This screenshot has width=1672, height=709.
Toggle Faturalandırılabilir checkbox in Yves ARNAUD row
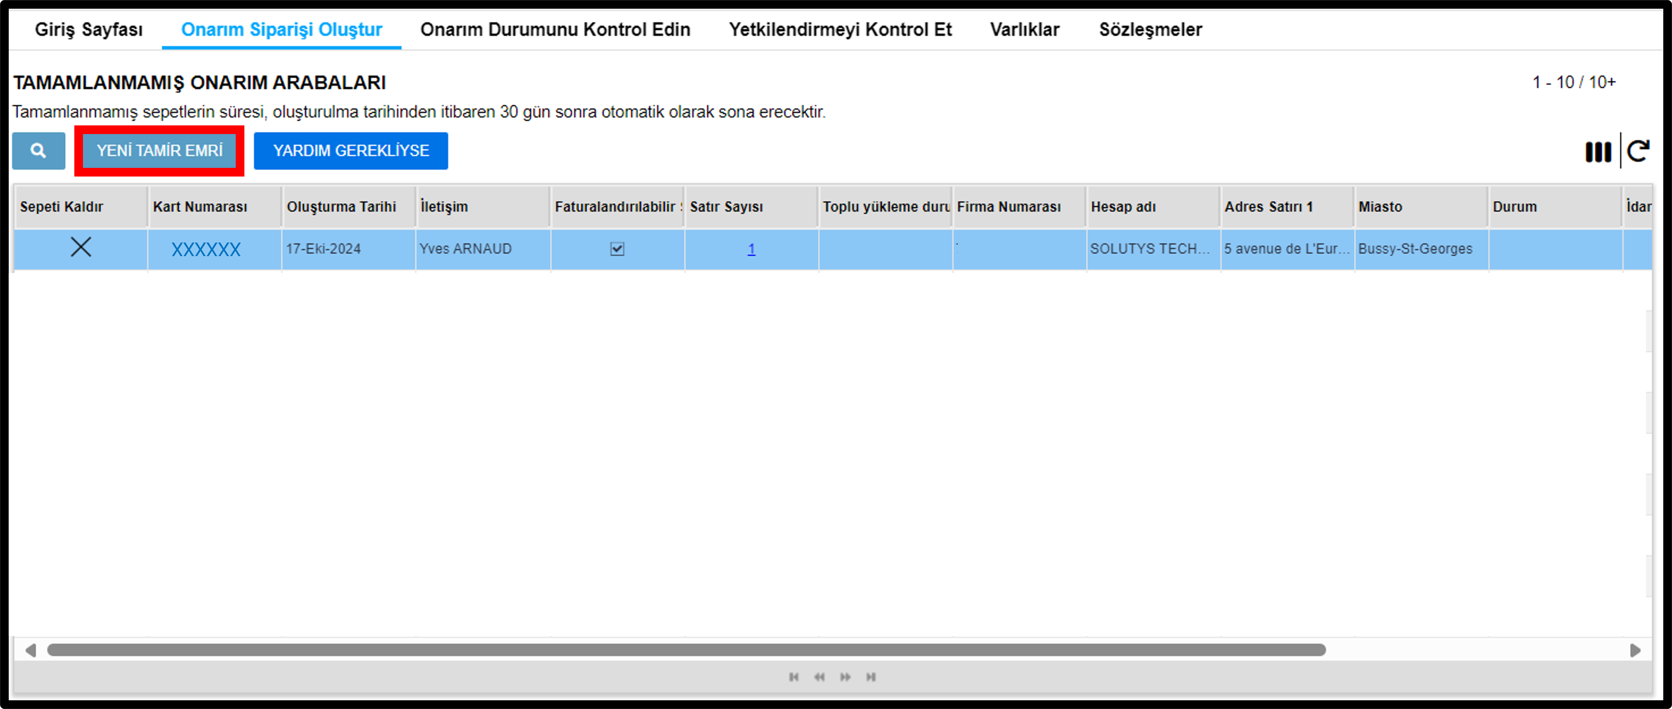[617, 248]
